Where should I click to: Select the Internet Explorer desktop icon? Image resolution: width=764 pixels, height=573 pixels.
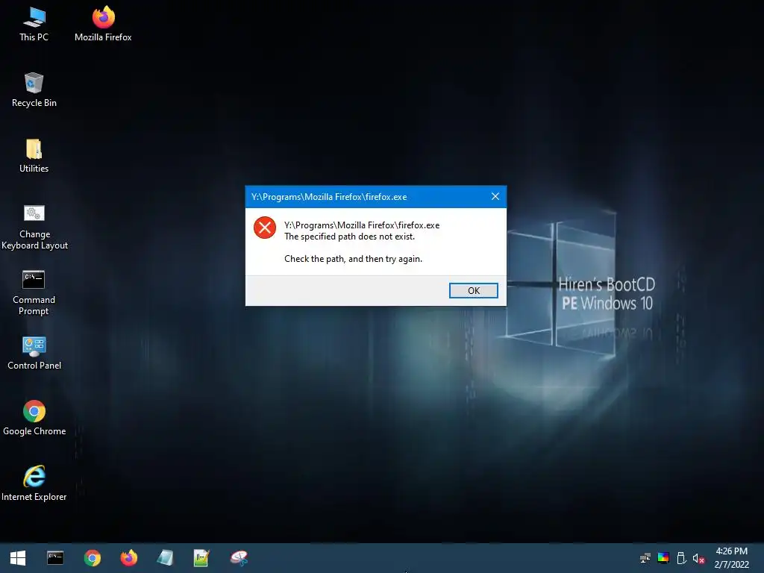point(34,483)
